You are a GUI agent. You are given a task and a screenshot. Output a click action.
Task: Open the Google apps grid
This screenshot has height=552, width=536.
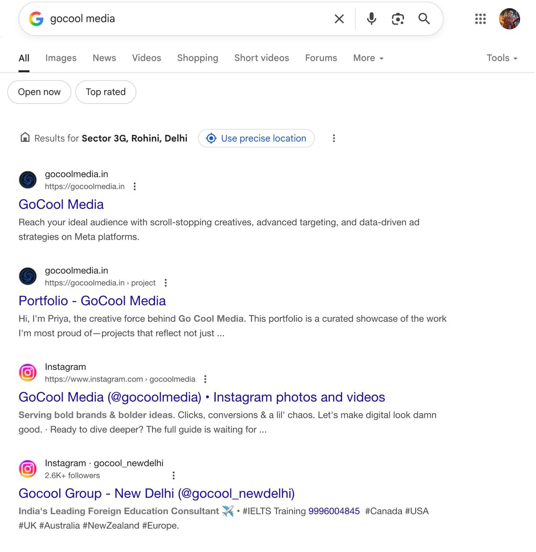480,19
